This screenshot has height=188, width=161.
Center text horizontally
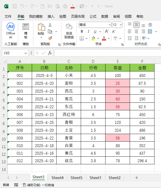click(x=137, y=32)
